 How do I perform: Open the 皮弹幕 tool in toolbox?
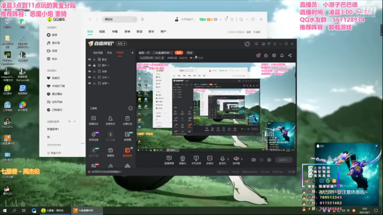[127, 136]
